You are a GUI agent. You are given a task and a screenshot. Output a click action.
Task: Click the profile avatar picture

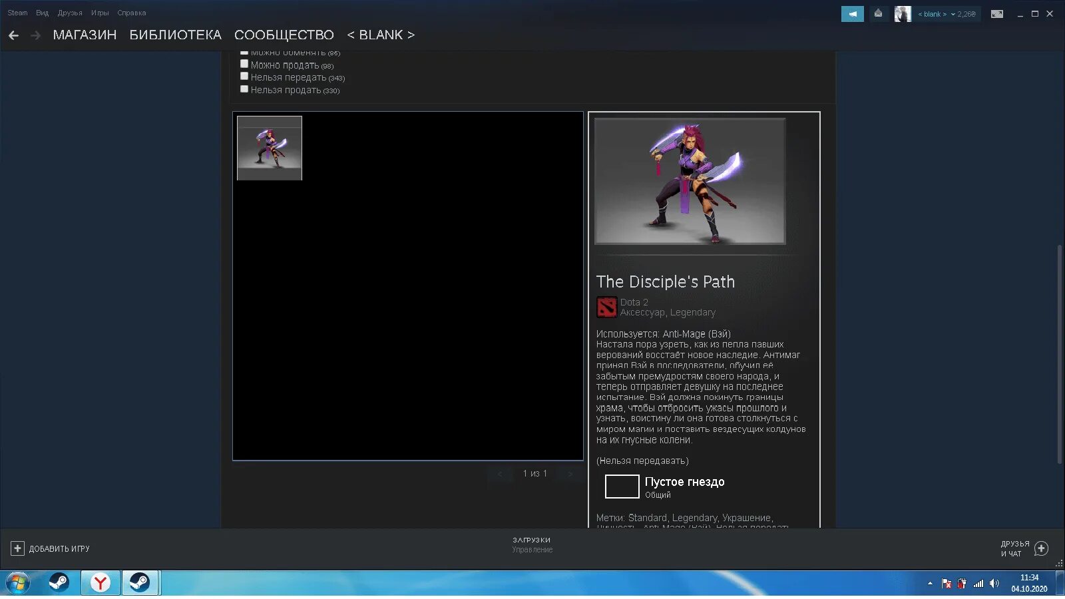point(903,14)
